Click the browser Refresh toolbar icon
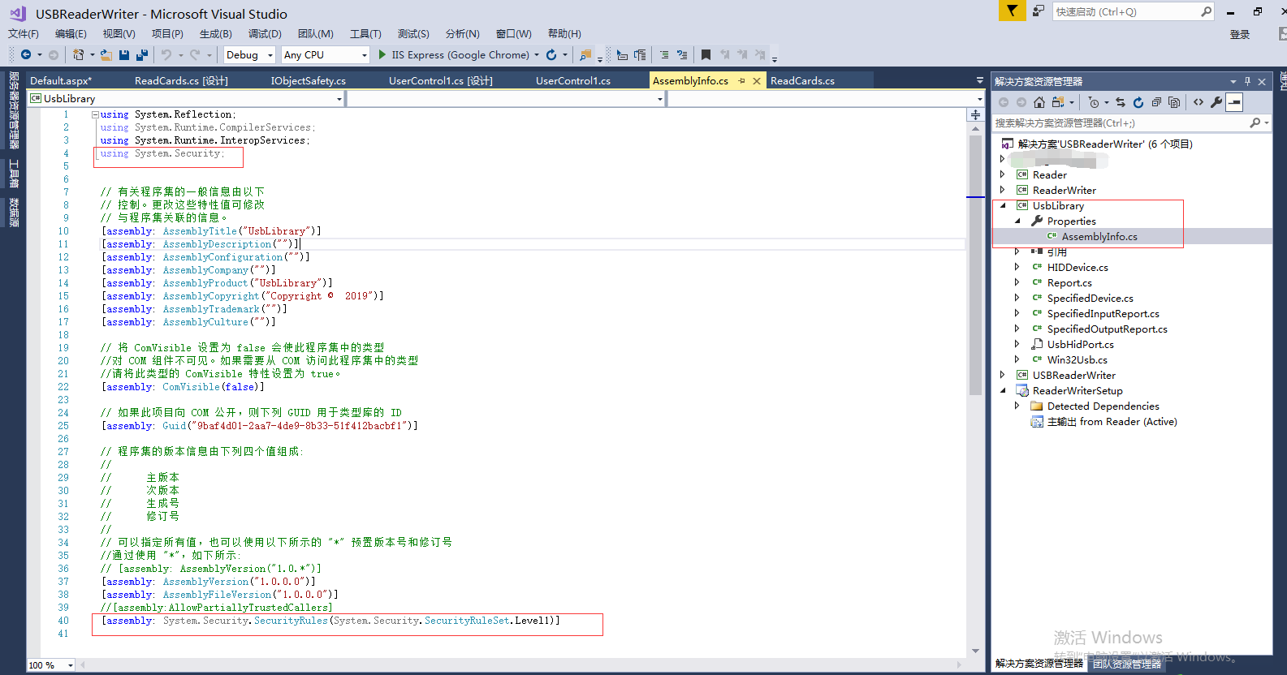Viewport: 1287px width, 675px height. pos(551,54)
